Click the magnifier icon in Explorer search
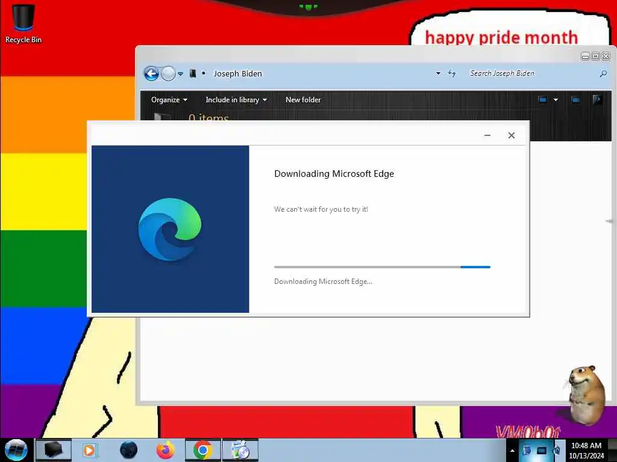The width and height of the screenshot is (617, 462). (603, 73)
